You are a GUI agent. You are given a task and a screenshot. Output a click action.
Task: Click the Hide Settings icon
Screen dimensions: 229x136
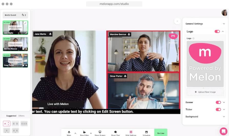click(131, 132)
